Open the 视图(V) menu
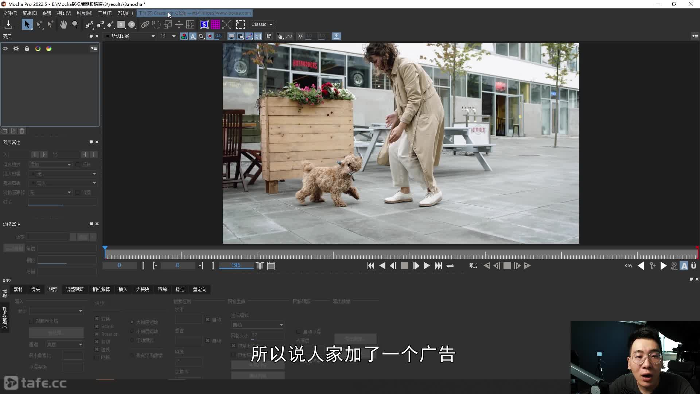Image resolution: width=700 pixels, height=394 pixels. pos(64,13)
